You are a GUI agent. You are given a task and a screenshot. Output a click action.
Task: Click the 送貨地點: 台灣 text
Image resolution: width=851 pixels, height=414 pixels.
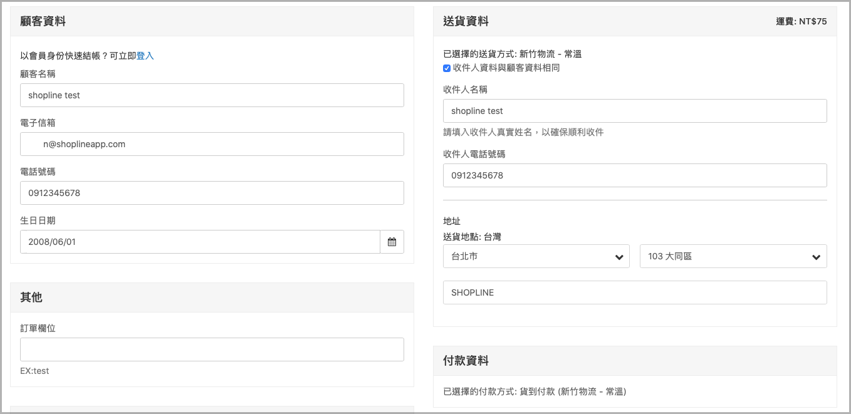(472, 237)
